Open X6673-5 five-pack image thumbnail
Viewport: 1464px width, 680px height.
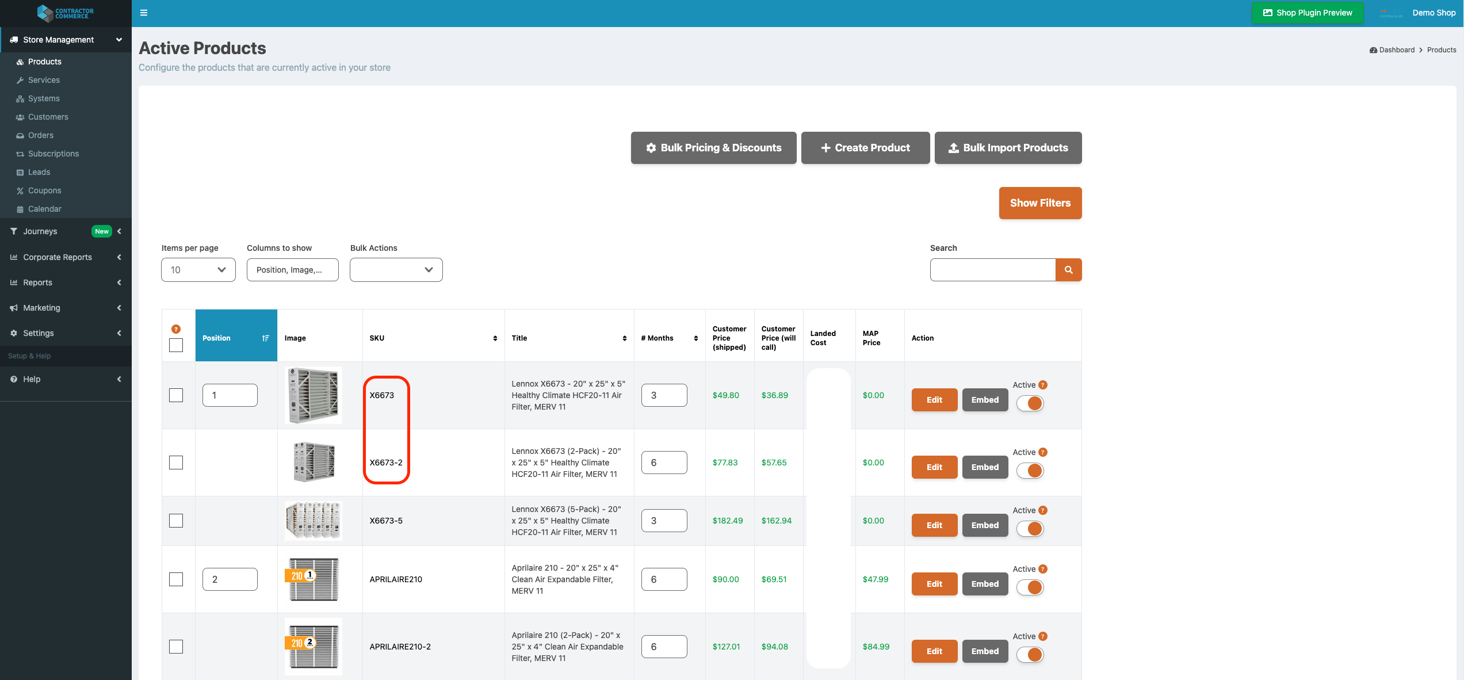pyautogui.click(x=314, y=521)
